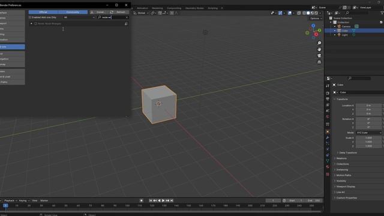This screenshot has width=384, height=216.
Task: Click the zoom viewport magnifier gizmo
Action: click(x=319, y=43)
